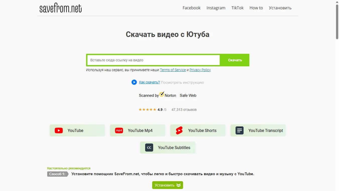Click the red mp4 icon
The height and width of the screenshot is (191, 339).
(119, 130)
